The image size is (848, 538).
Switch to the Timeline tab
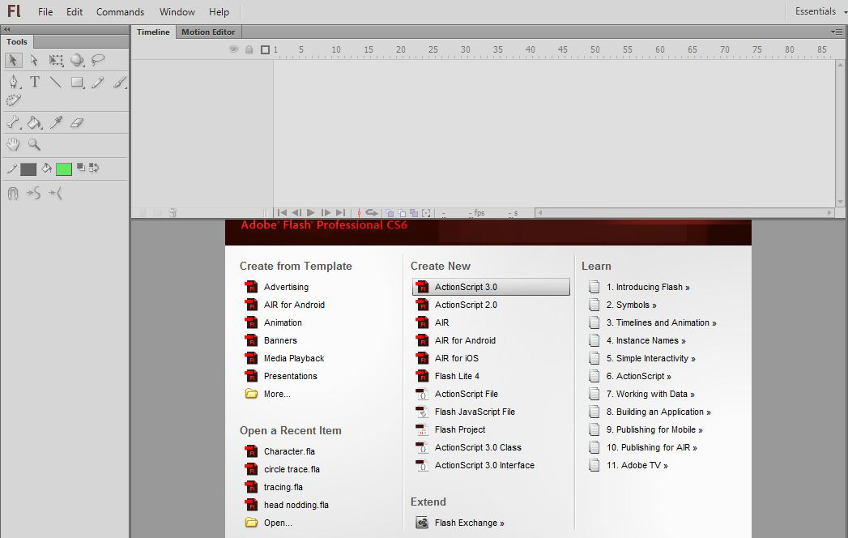coord(153,32)
